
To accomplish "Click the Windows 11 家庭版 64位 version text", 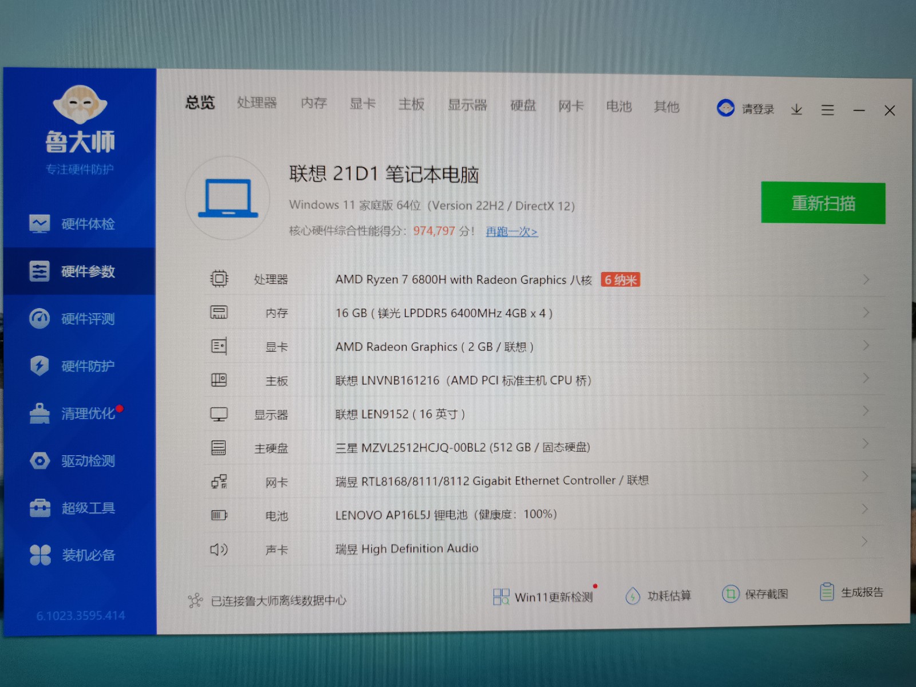I will point(432,206).
